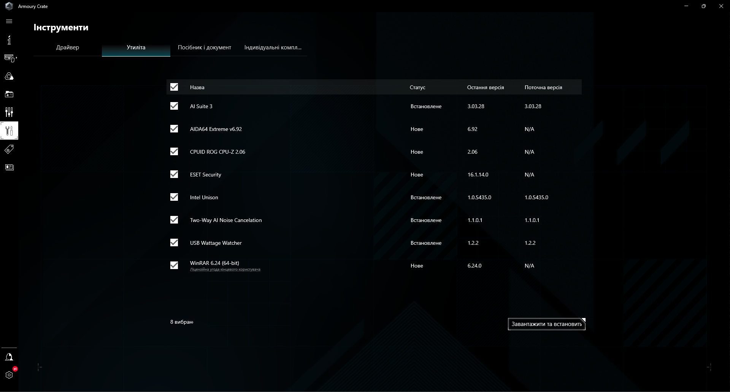Open Settings gear icon
Screen dimensions: 730x392
click(9, 375)
